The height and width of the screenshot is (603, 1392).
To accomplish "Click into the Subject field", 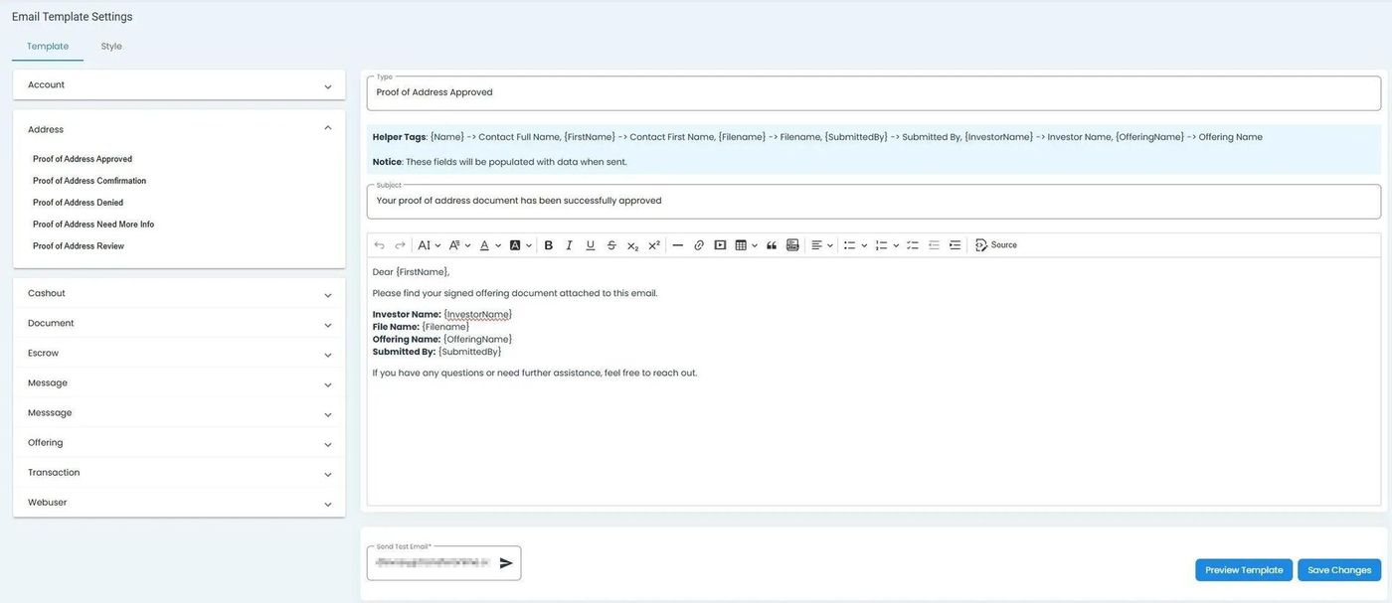I will (x=873, y=201).
